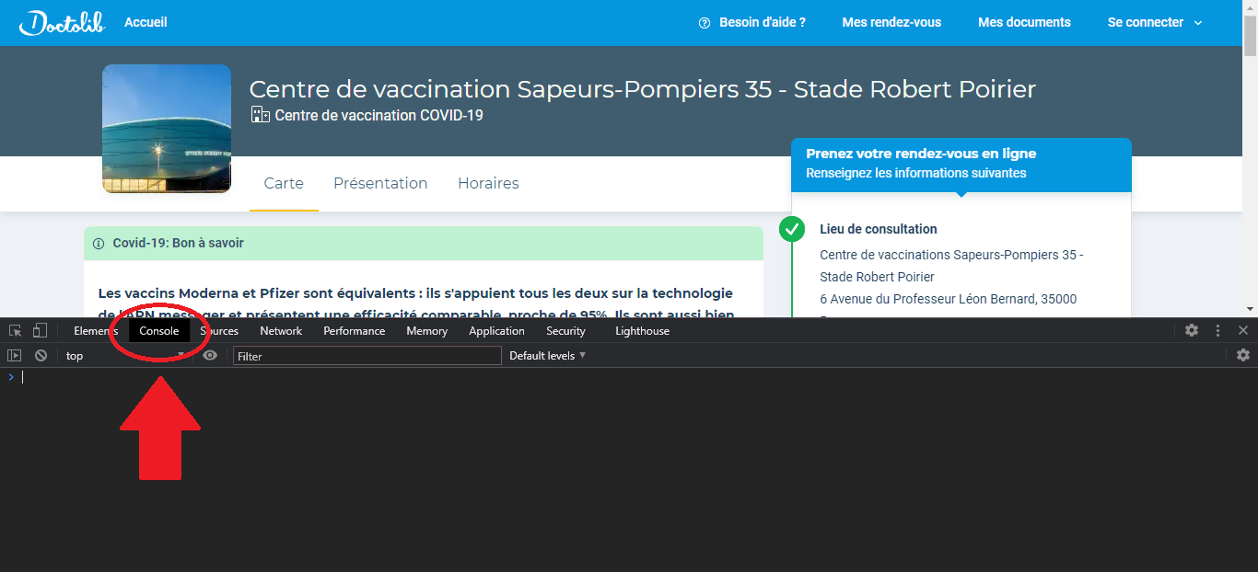The image size is (1258, 572).
Task: Click the page scrollbar down arrow
Action: tap(1250, 309)
